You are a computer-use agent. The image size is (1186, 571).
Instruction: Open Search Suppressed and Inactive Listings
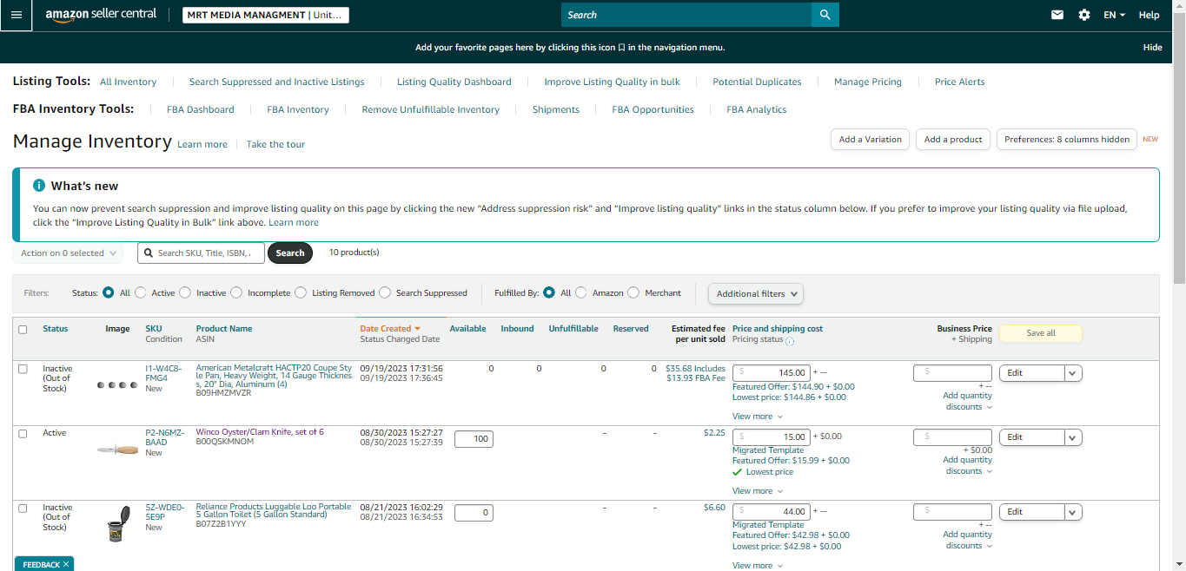[277, 82]
